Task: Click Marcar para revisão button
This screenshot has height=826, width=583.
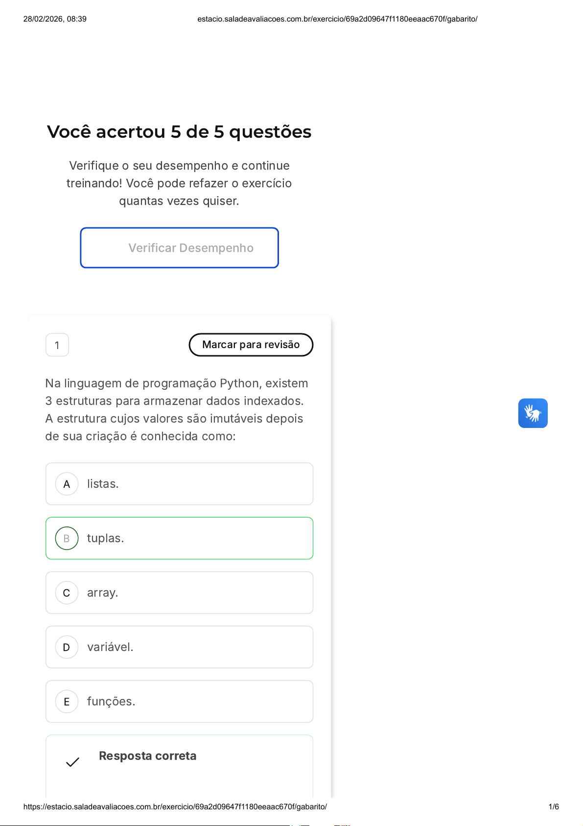Action: 251,345
